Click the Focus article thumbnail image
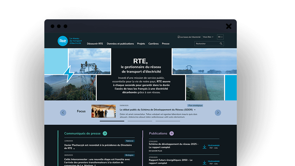Viewport: 295px width, 166px height. click(103, 111)
